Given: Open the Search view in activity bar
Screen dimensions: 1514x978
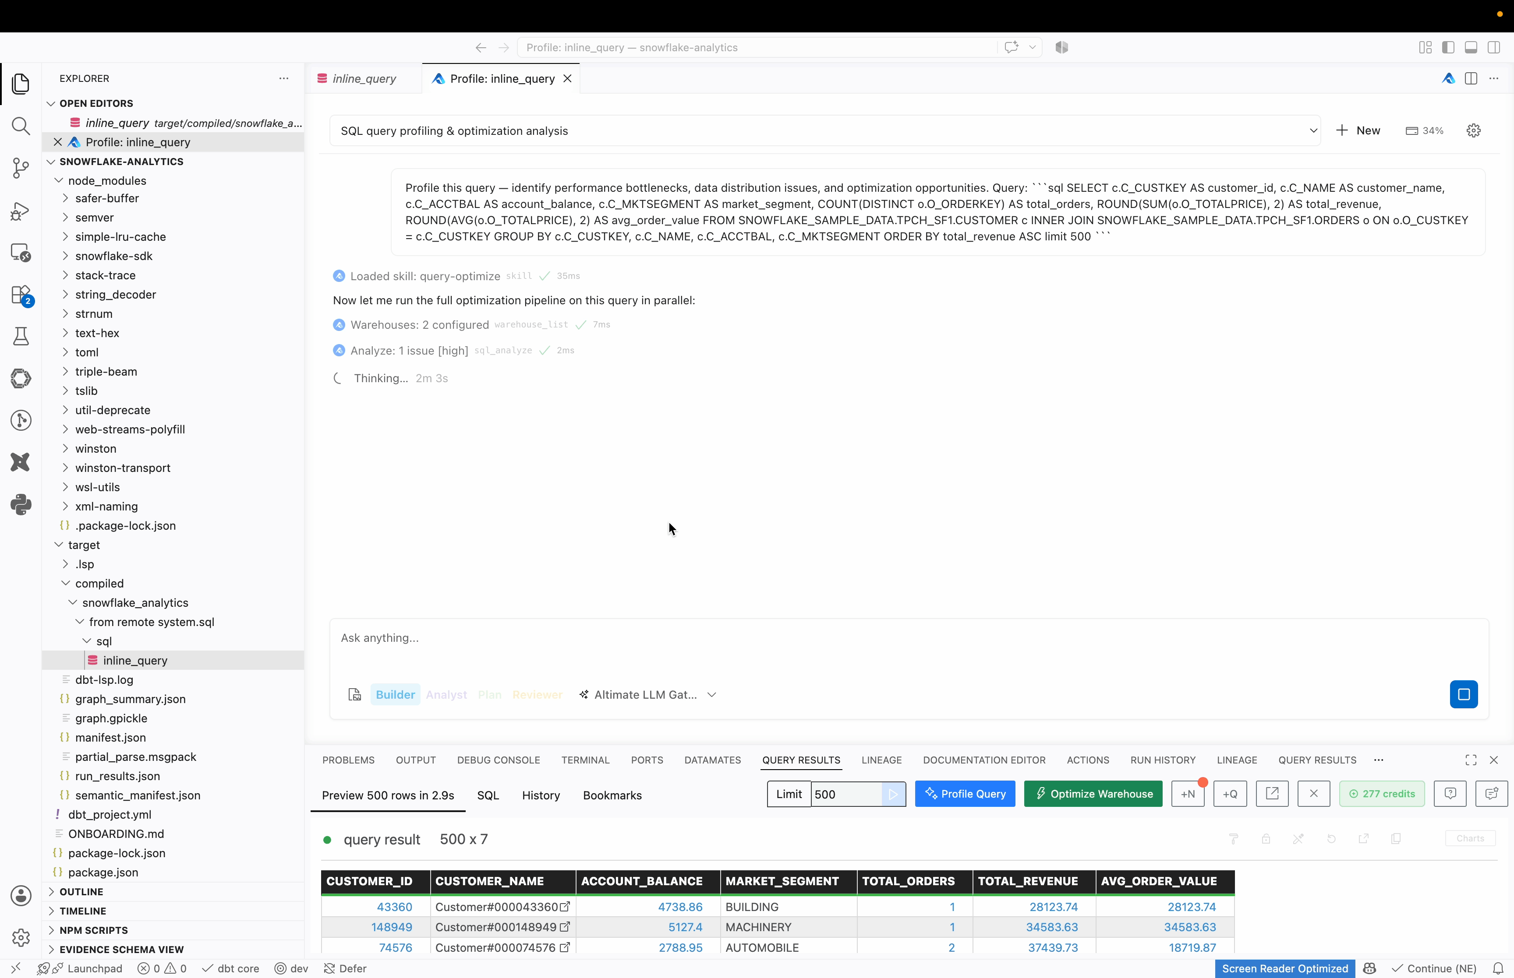Looking at the screenshot, I should pos(21,126).
